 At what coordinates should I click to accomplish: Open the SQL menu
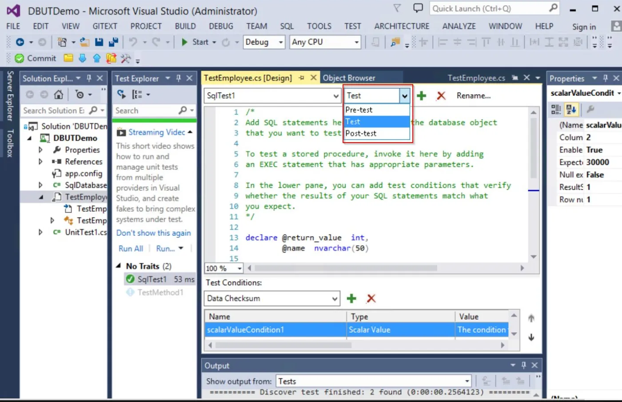click(287, 26)
